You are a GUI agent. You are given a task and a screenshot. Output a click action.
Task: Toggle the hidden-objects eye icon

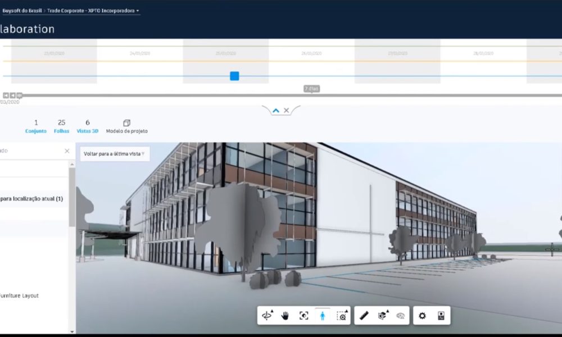coord(401,316)
